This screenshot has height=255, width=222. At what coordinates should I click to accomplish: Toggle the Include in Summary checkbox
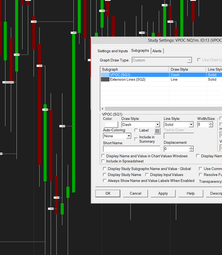(136, 139)
